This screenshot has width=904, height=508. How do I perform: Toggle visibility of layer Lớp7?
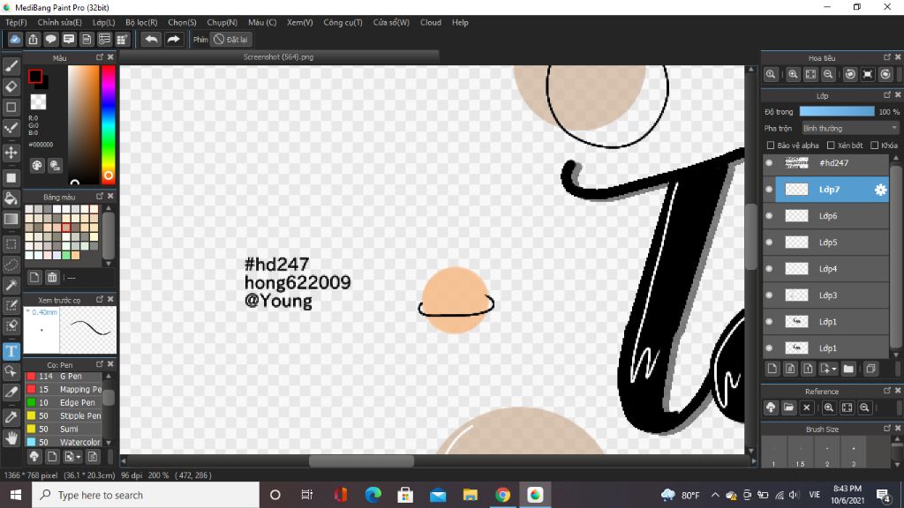click(x=769, y=190)
